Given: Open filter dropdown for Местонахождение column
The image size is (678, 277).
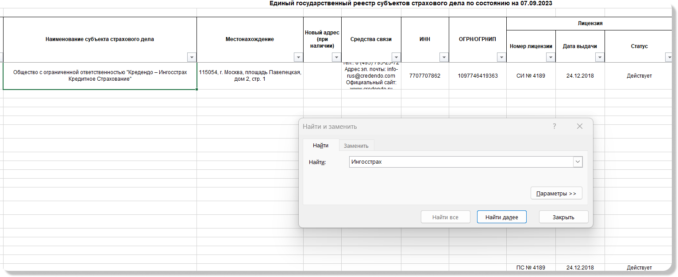Looking at the screenshot, I should pos(298,57).
